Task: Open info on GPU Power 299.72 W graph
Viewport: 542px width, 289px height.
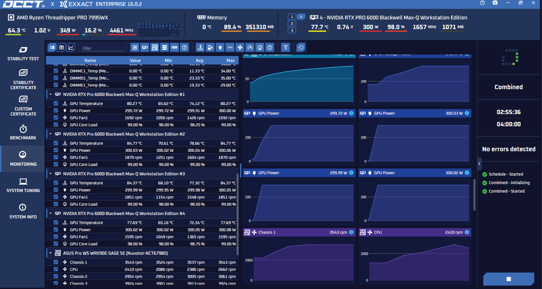Action: click(x=351, y=113)
